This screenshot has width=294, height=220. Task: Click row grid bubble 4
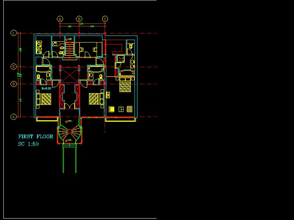14,117
